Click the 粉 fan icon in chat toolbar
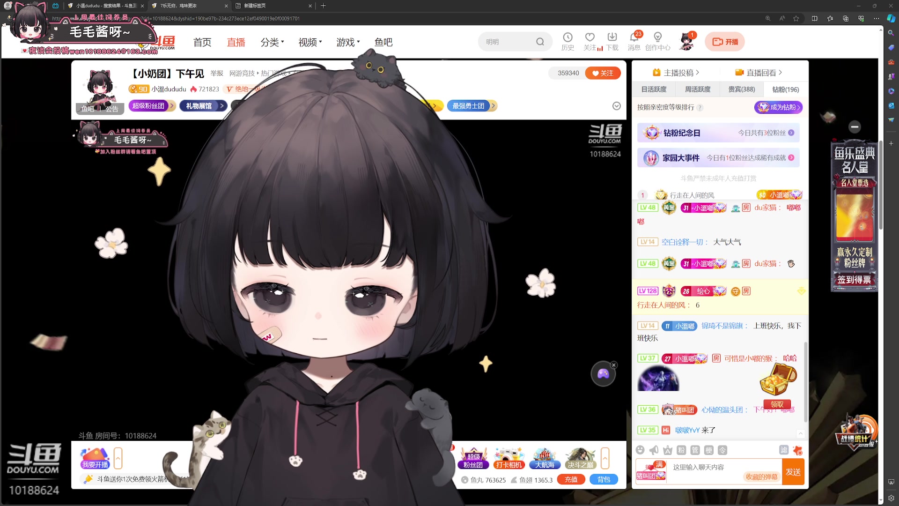Viewport: 899px width, 506px height. [x=681, y=450]
